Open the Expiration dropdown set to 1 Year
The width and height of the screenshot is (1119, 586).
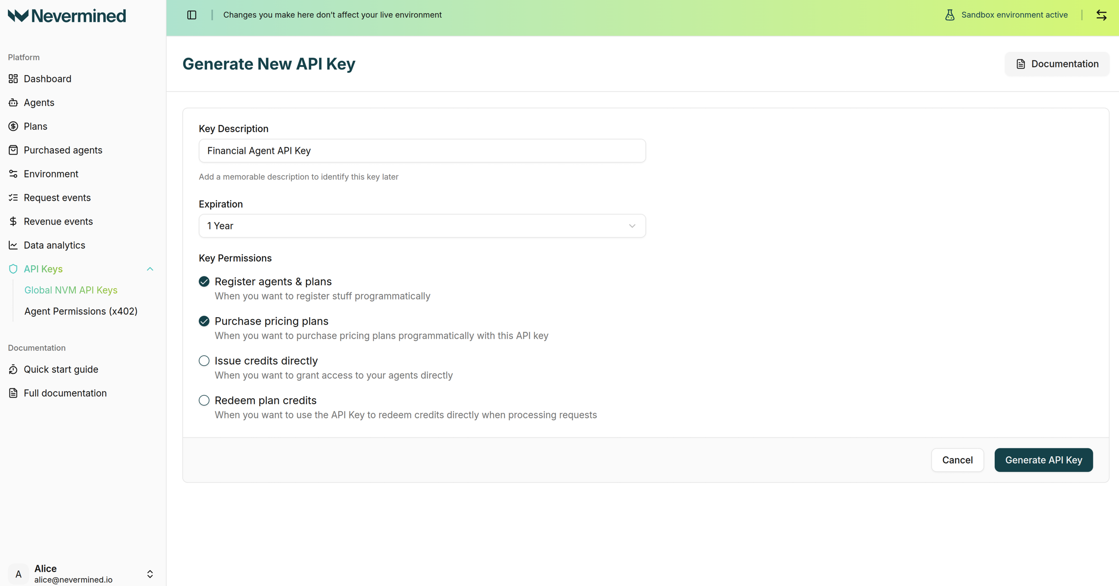(422, 225)
